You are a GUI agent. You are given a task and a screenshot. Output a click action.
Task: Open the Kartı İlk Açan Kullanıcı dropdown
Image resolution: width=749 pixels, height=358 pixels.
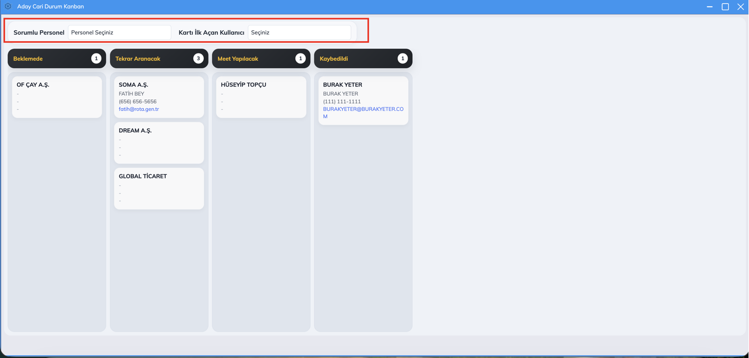point(299,32)
